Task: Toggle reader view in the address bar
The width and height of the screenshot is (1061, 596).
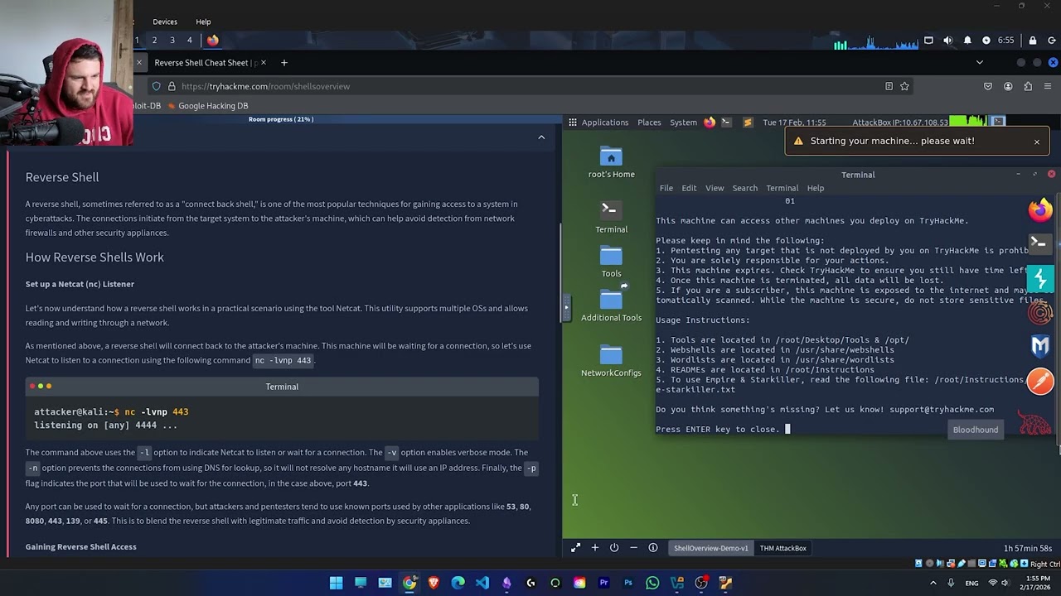Action: 889,86
